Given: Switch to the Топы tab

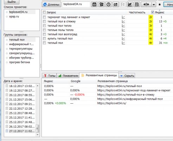Looking at the screenshot, I should click(49, 76).
